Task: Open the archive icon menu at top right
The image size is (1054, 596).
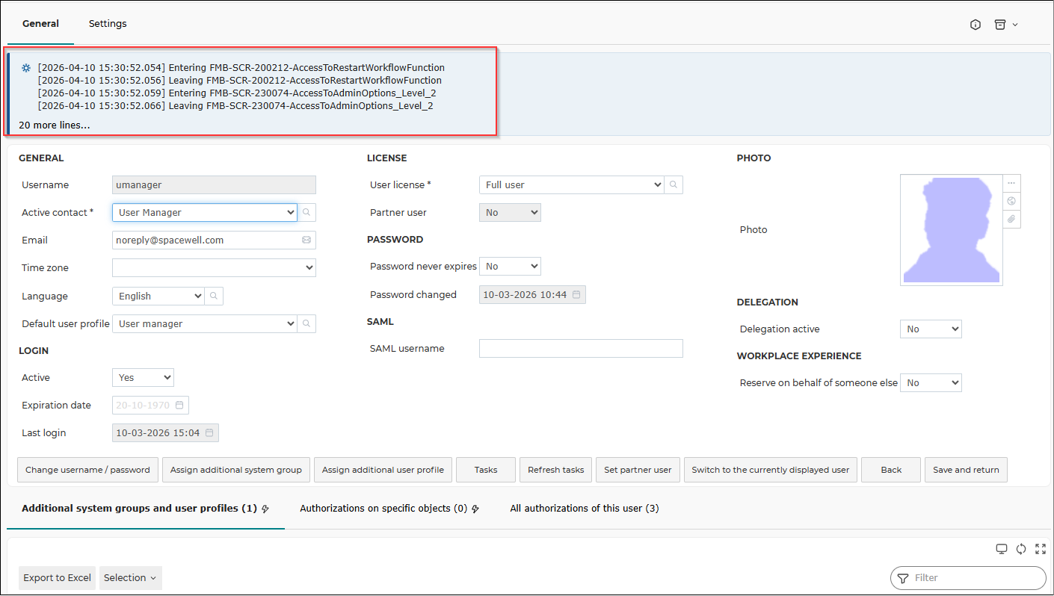Action: [1006, 25]
